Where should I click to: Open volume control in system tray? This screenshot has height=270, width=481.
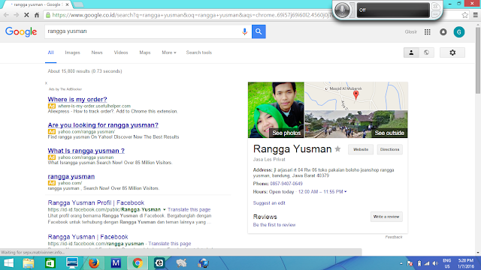pyautogui.click(x=435, y=263)
